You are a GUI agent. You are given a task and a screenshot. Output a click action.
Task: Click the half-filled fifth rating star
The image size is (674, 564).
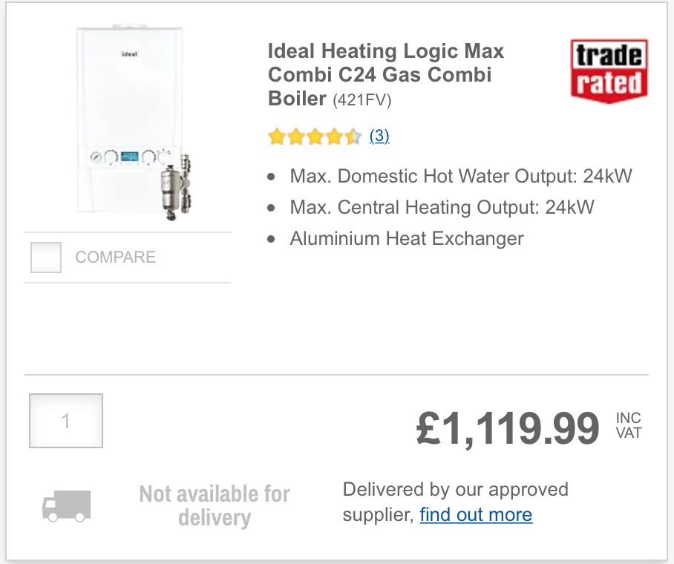tap(353, 137)
